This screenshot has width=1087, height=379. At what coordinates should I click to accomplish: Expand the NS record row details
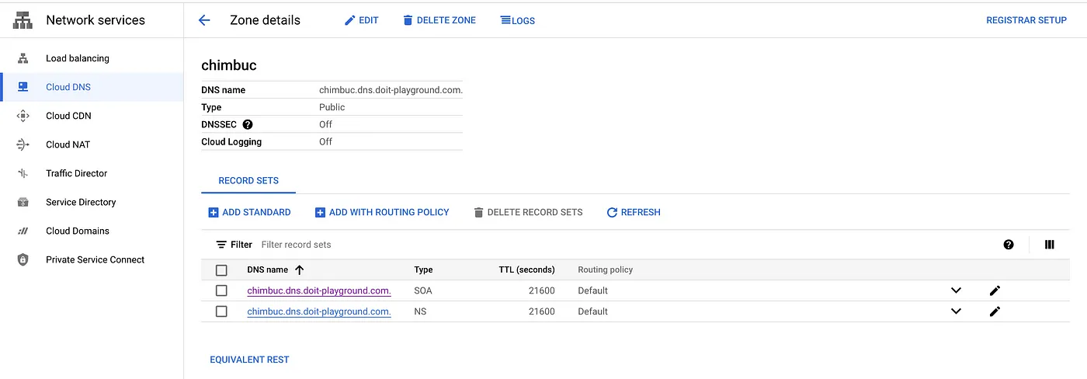click(956, 311)
